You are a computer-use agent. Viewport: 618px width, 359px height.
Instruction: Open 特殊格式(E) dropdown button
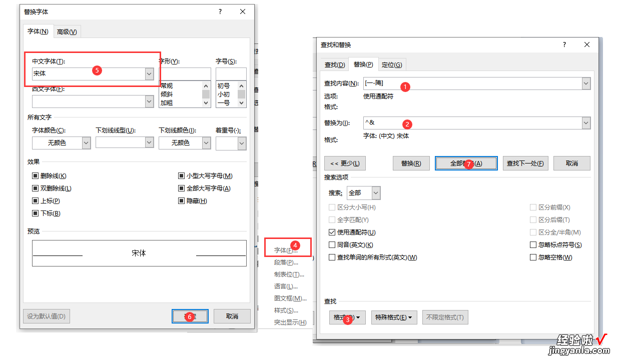(394, 317)
